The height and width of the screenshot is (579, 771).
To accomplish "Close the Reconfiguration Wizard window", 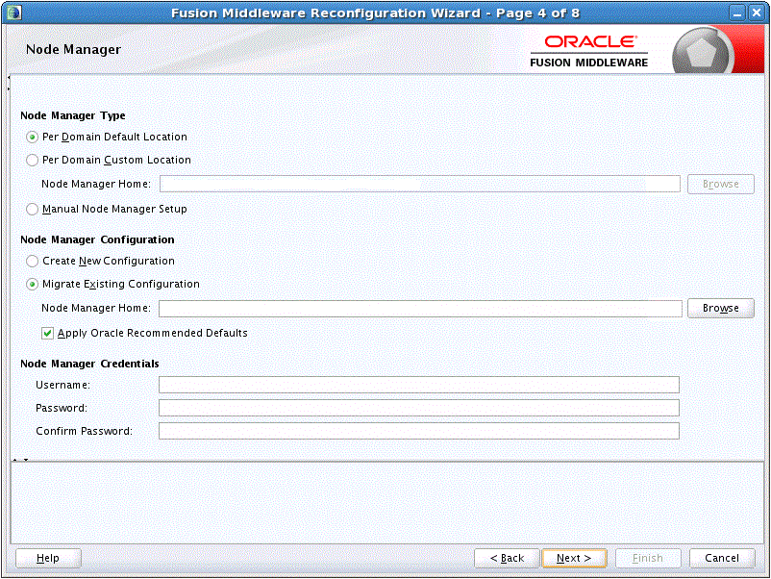I will pyautogui.click(x=757, y=13).
